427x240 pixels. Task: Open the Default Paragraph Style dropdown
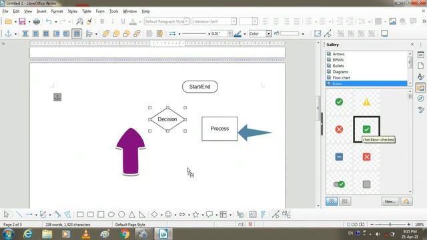187,21
